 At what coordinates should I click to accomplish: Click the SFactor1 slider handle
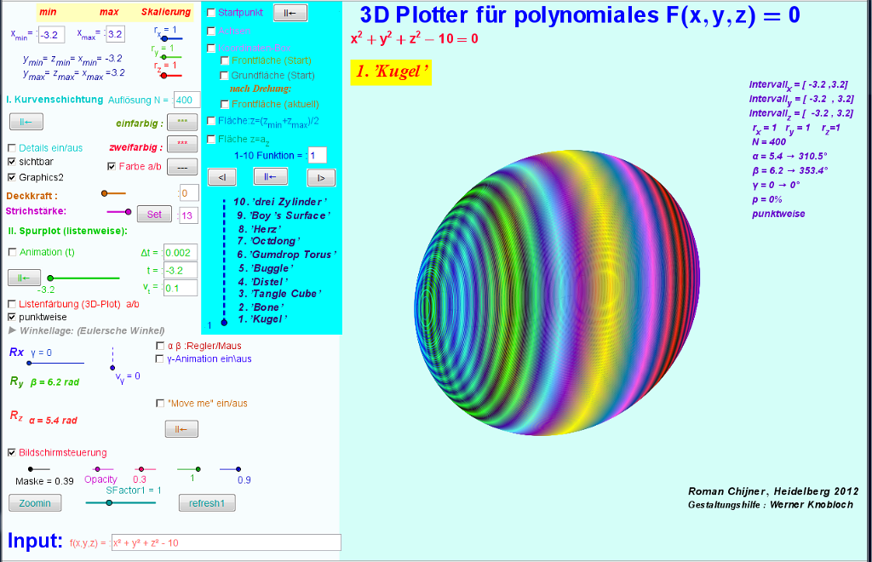point(109,503)
